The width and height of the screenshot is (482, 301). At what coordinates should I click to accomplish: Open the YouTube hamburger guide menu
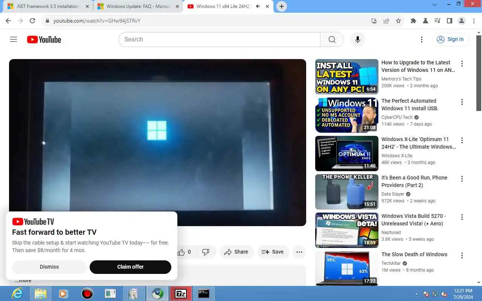[14, 40]
